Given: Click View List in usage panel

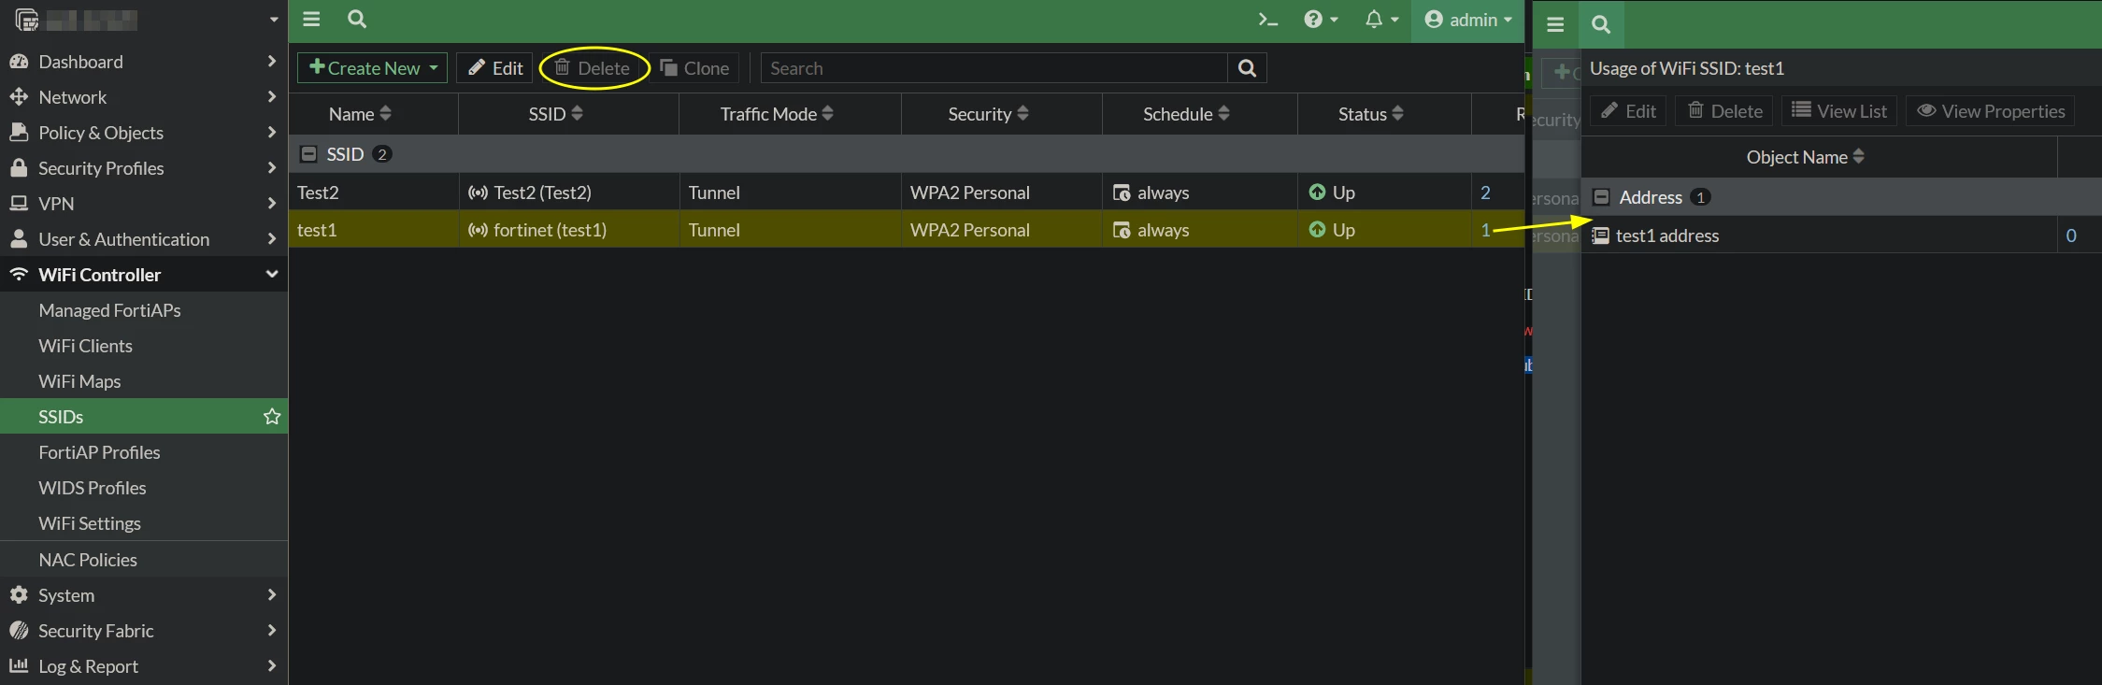Looking at the screenshot, I should 1839,111.
